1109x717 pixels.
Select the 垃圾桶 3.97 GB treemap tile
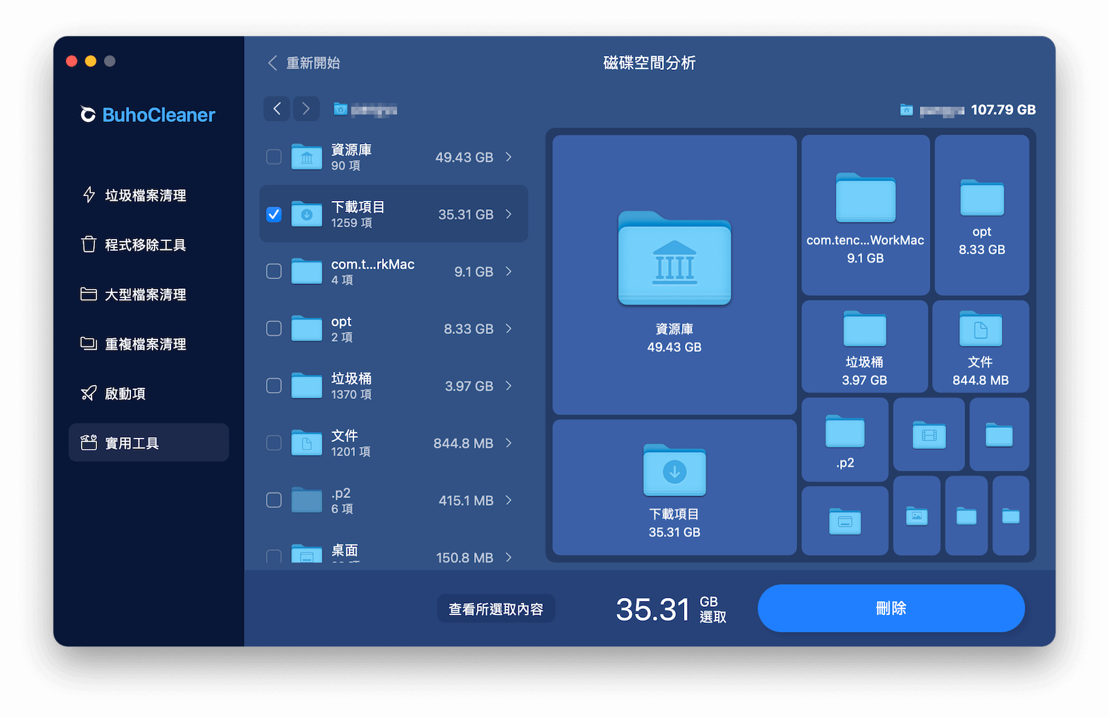pyautogui.click(x=864, y=346)
